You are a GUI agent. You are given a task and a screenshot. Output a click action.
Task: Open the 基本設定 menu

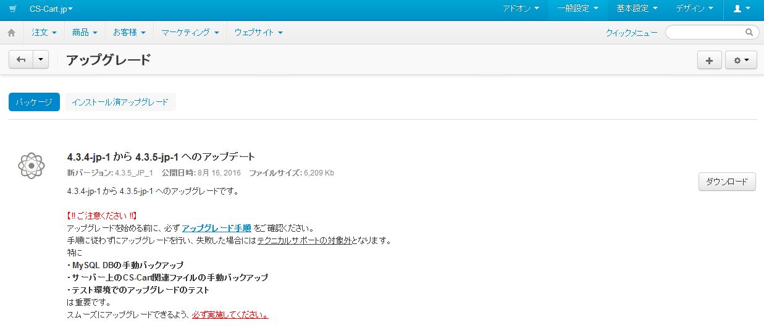coord(636,9)
